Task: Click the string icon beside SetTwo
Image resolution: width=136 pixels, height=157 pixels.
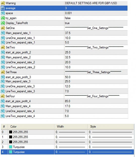Action: click(x=3, y=47)
